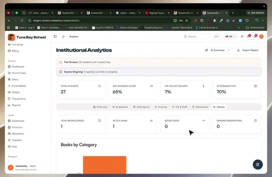Open the notifications bell icon
The image size is (272, 177).
click(255, 36)
